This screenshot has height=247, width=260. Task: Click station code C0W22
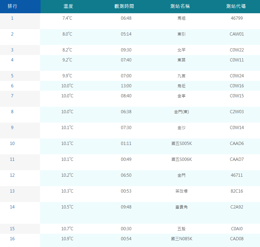point(237,50)
